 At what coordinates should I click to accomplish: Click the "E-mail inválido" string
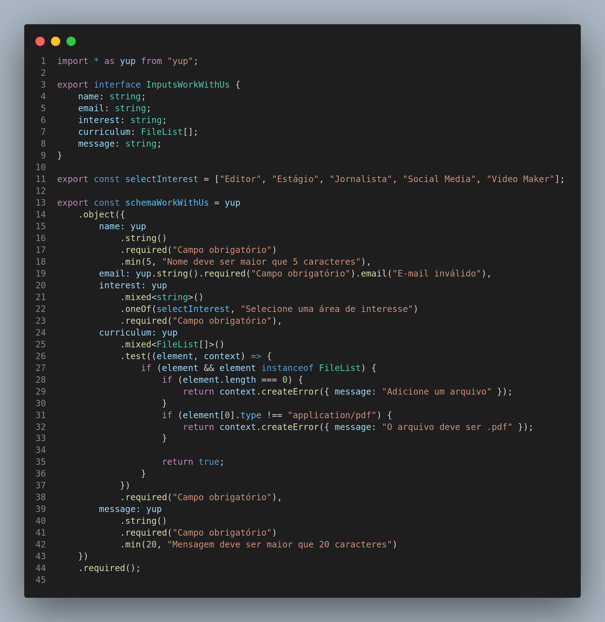point(437,273)
